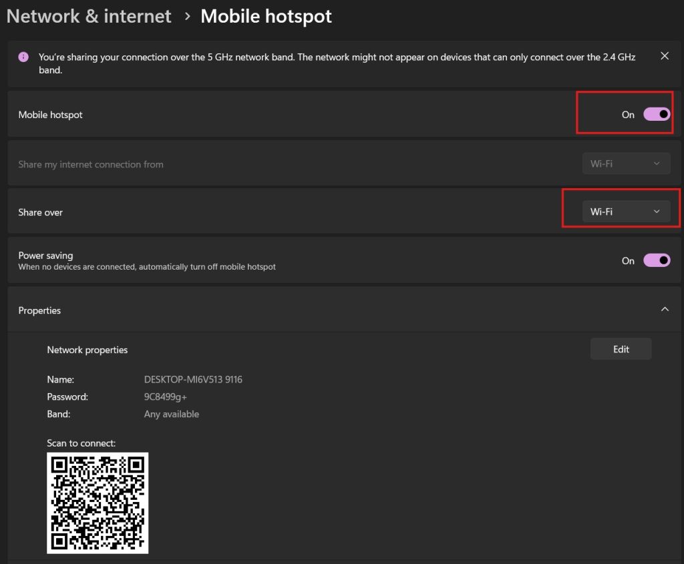Click the breadcrumb chevron separator
This screenshot has width=684, height=564.
tap(188, 16)
